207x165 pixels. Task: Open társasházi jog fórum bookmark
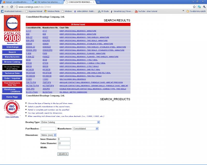(122, 11)
